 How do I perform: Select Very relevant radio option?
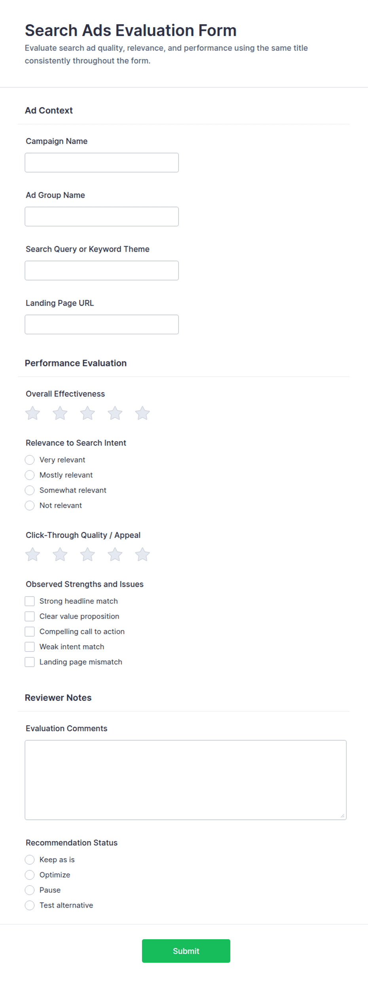coord(30,460)
